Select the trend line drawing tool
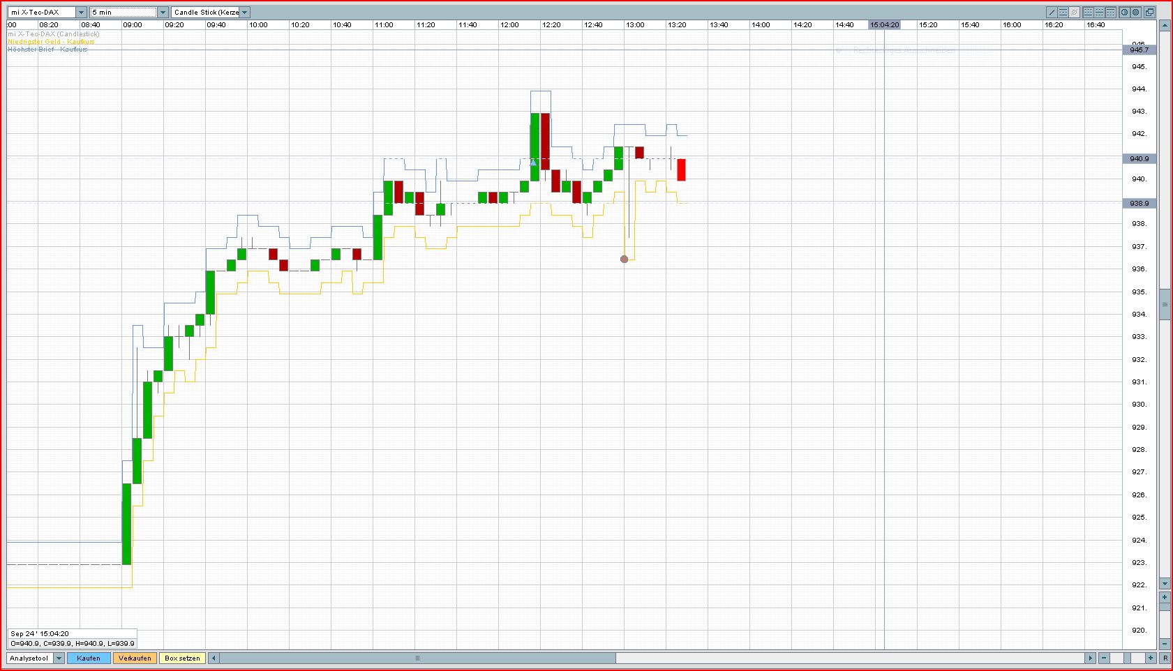 point(1052,12)
